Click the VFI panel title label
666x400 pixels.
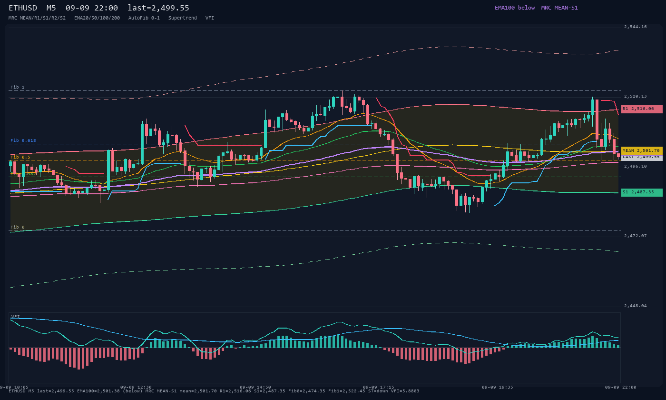click(x=16, y=317)
